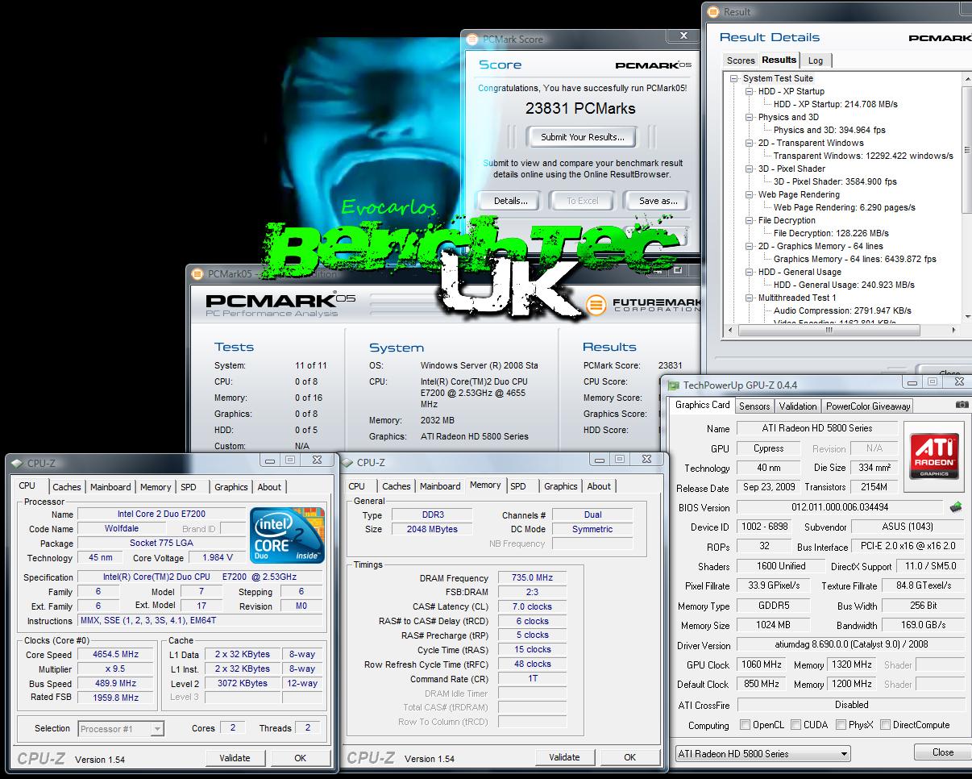Collapse the Physics and 3D node

tap(750, 117)
